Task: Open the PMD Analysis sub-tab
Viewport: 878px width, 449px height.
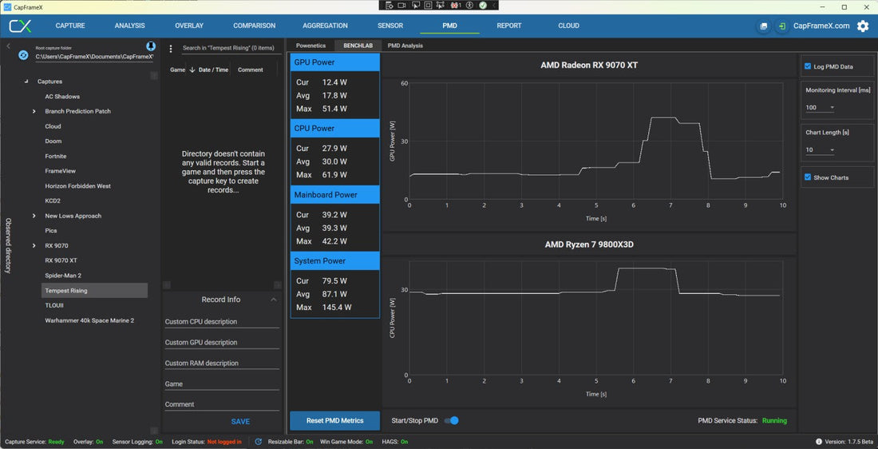Action: coord(405,46)
